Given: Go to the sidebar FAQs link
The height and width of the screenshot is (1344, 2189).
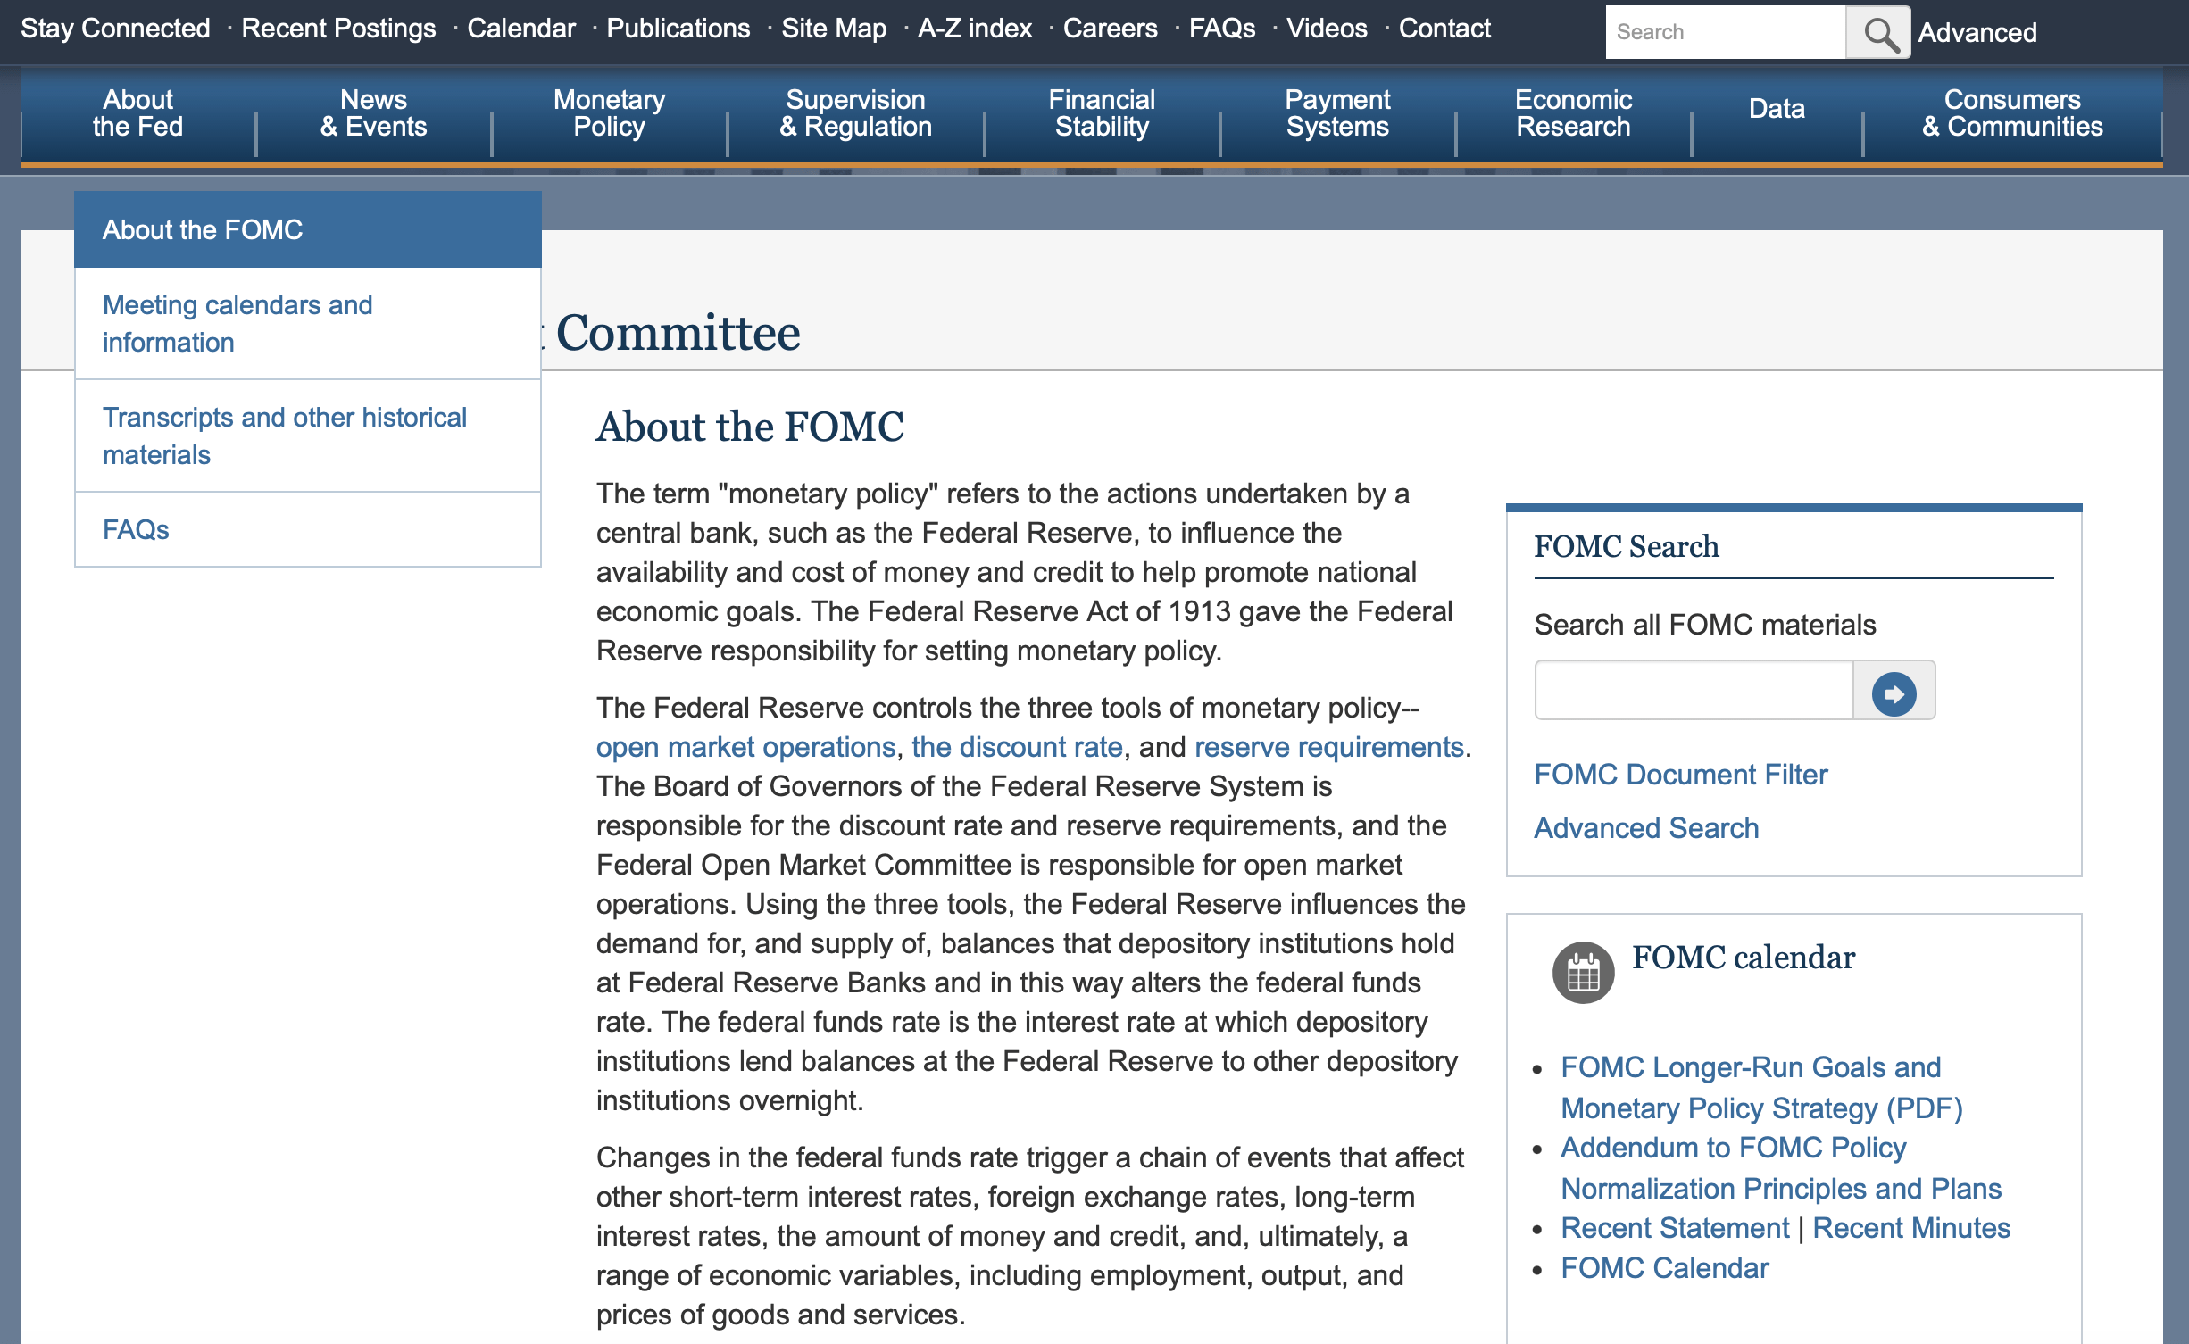Looking at the screenshot, I should (136, 529).
